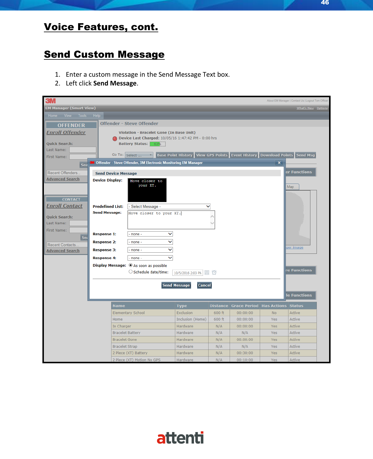Image resolution: width=373 pixels, height=459 pixels.
Task: Click the In Charger row name
Action: (122, 326)
